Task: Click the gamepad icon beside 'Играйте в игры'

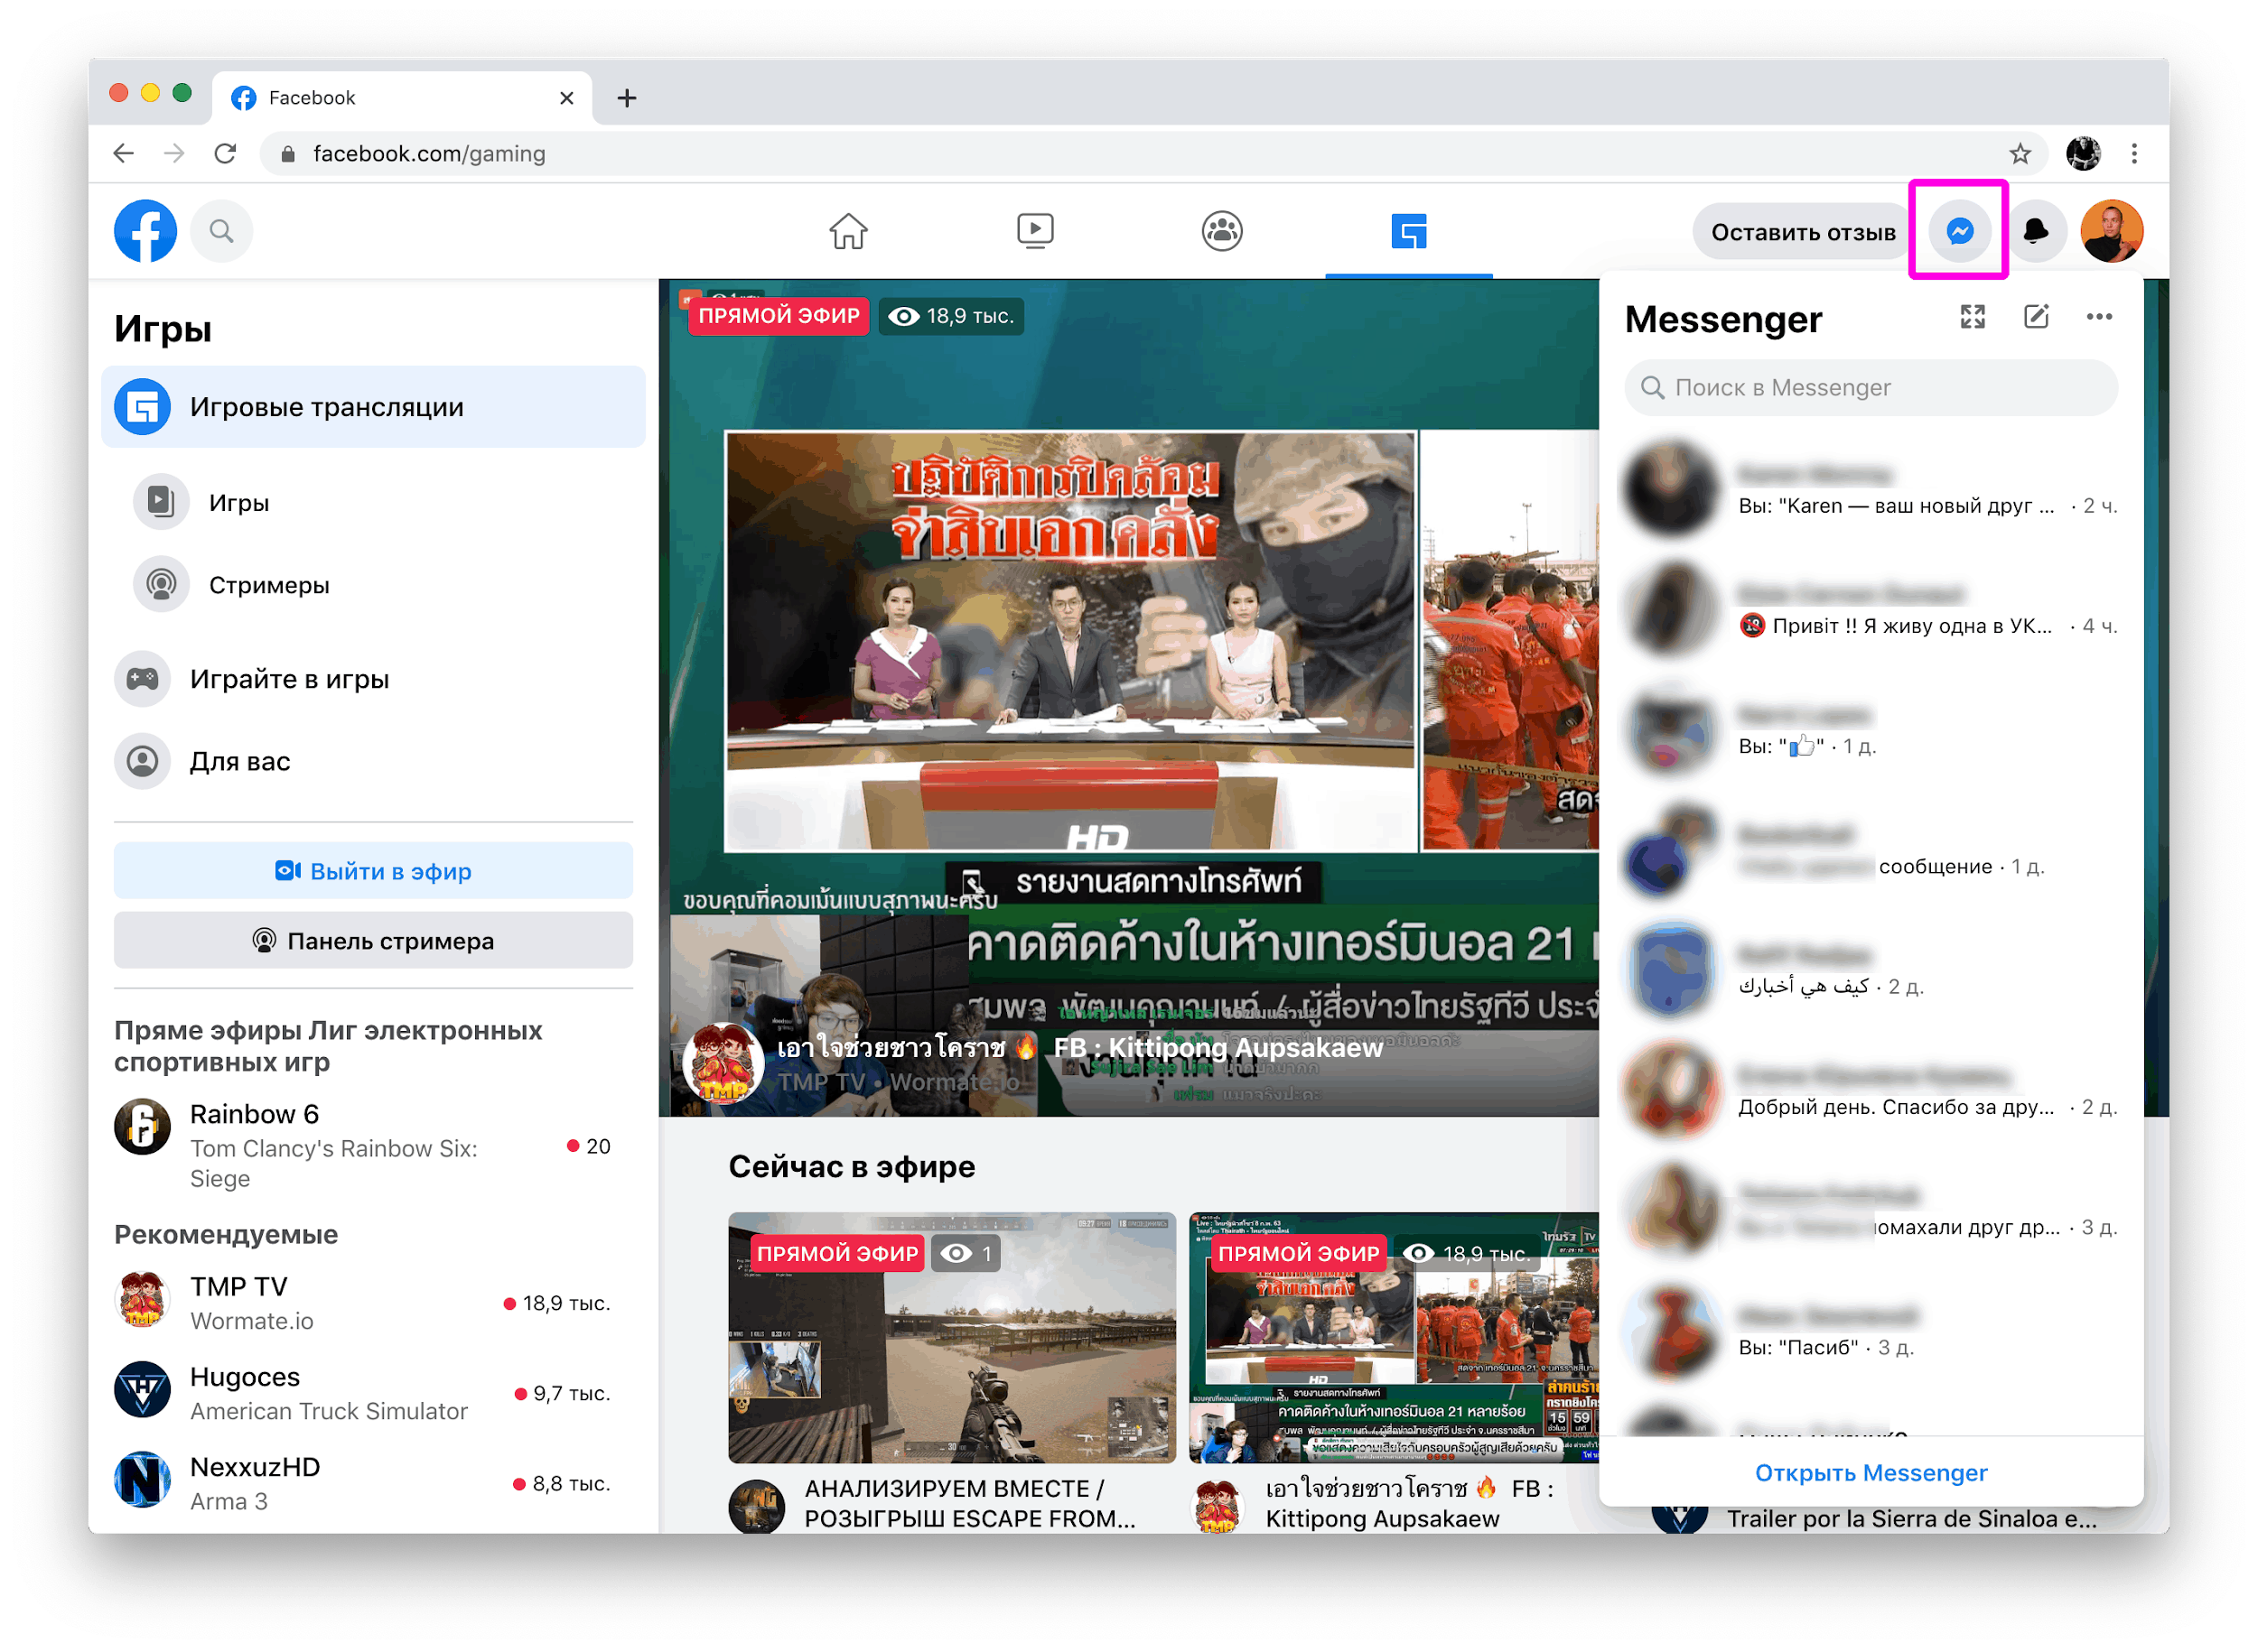Action: coord(142,679)
